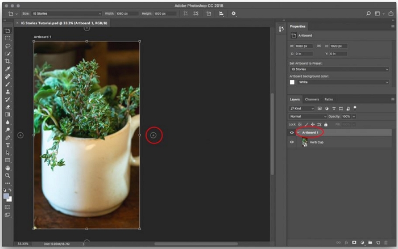
Task: Choose the Eyedropper tool
Action: pyautogui.click(x=8, y=69)
